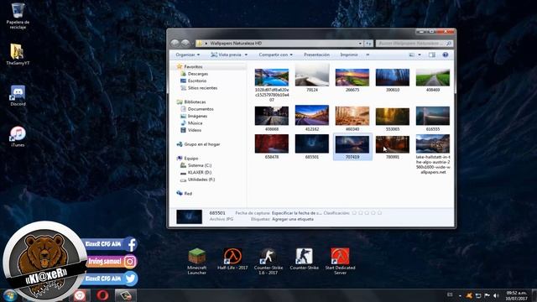Open KLAXER (D:) drive
Viewport: 537px width, 302px height.
tap(200, 172)
